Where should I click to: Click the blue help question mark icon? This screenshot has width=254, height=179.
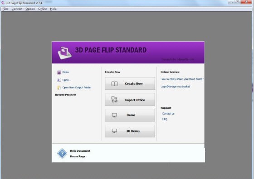coord(62,153)
